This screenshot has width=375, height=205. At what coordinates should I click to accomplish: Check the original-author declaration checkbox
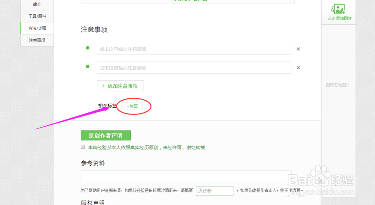(83, 147)
